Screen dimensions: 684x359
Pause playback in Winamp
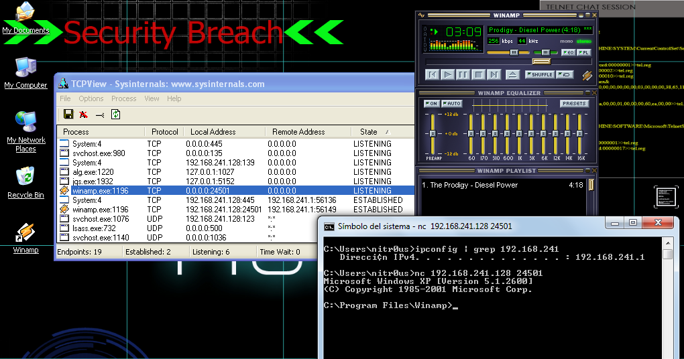[463, 75]
